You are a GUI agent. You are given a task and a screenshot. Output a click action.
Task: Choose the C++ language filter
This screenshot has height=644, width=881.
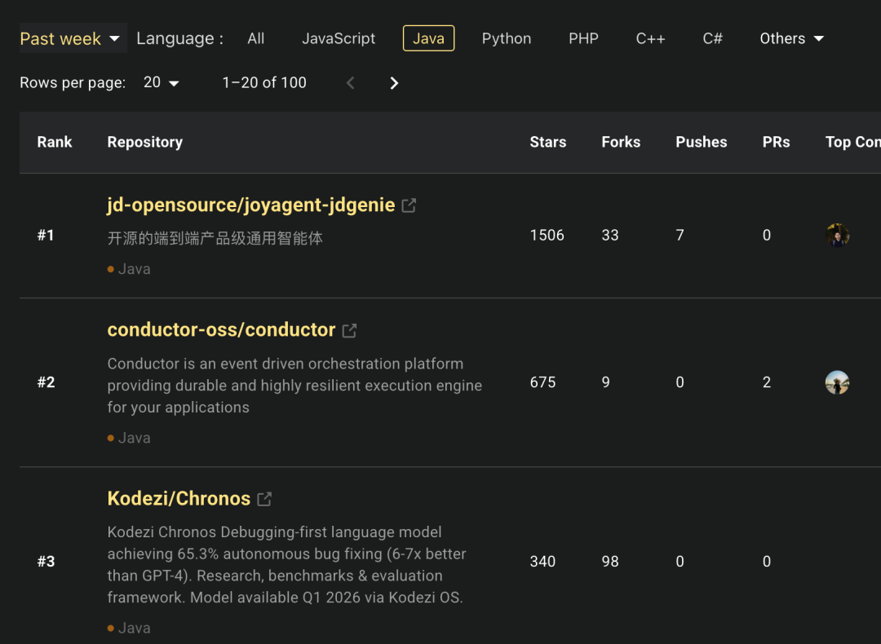point(650,38)
